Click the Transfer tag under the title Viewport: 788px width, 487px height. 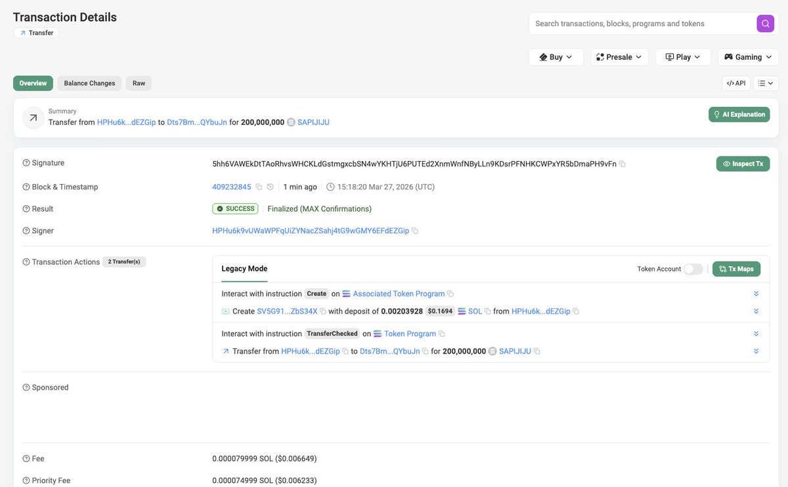coord(36,33)
